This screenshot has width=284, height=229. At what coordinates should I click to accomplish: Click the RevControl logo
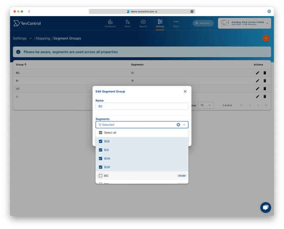pyautogui.click(x=27, y=23)
